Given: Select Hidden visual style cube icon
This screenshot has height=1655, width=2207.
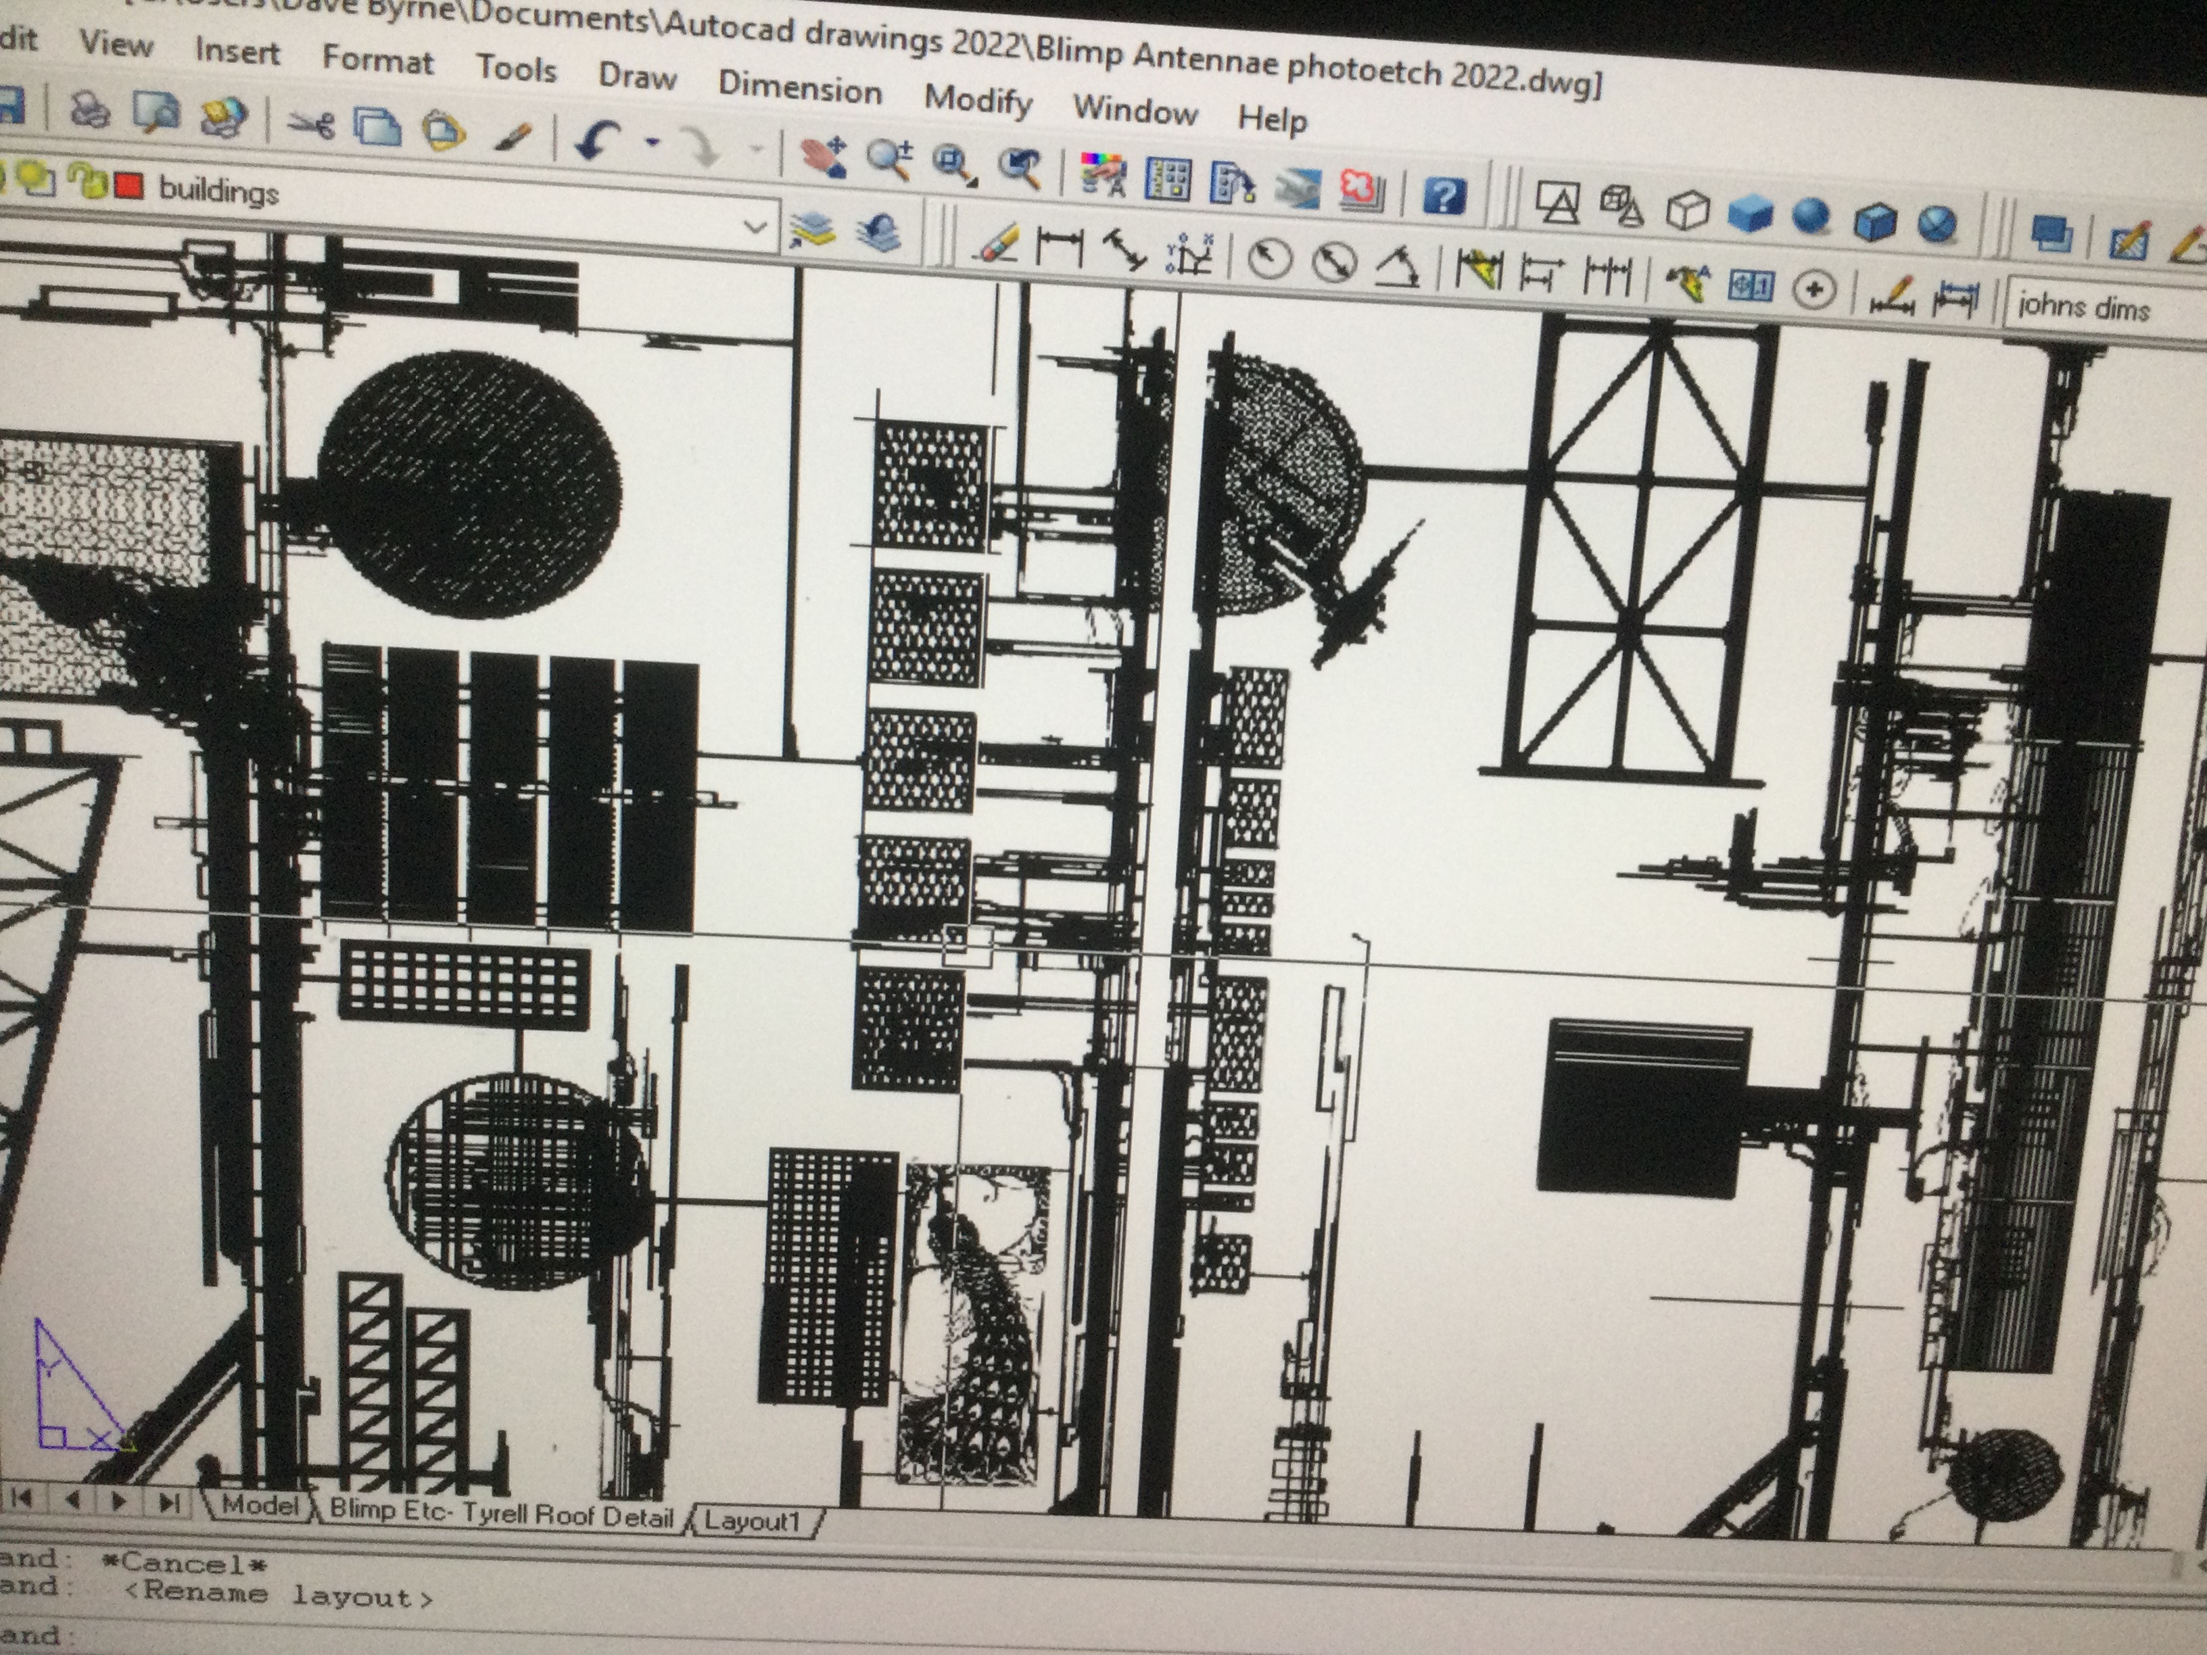Looking at the screenshot, I should point(1687,210).
